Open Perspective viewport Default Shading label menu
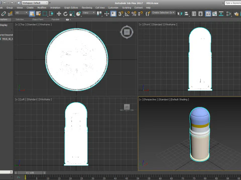The height and width of the screenshot is (180, 241). 180,99
